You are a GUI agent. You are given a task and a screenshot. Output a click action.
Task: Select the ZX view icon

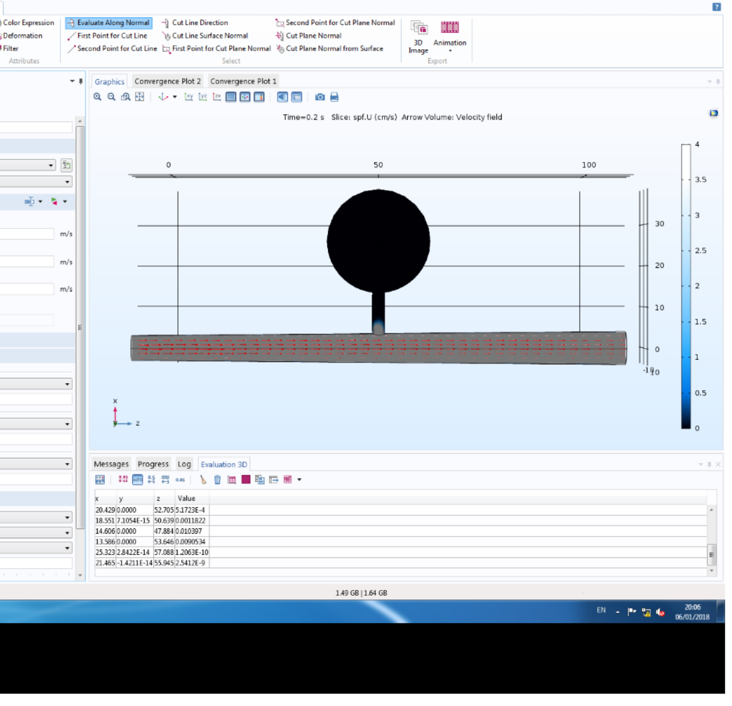(x=217, y=97)
